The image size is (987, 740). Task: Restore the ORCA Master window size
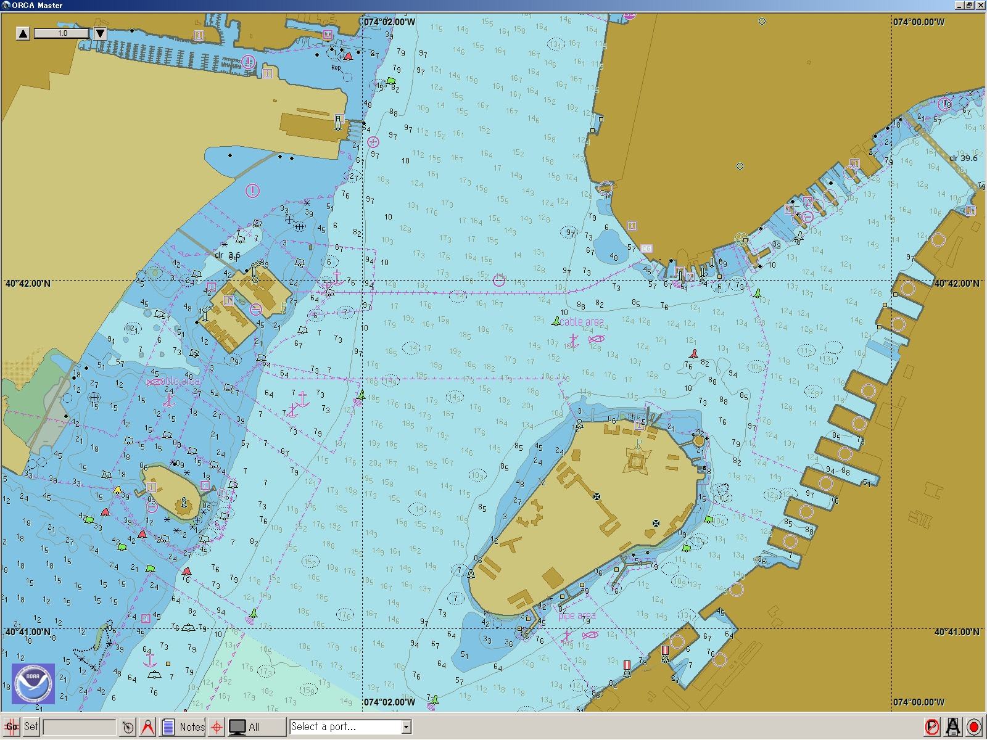click(969, 5)
